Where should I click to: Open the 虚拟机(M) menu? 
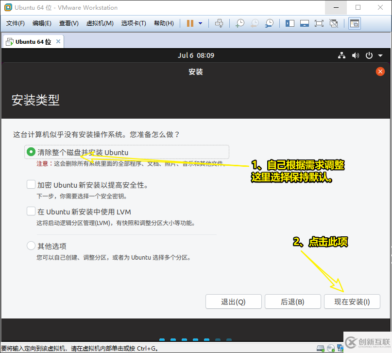click(100, 23)
